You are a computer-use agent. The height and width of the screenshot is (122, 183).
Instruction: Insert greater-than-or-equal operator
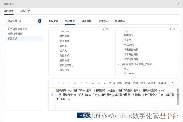[x=93, y=83]
